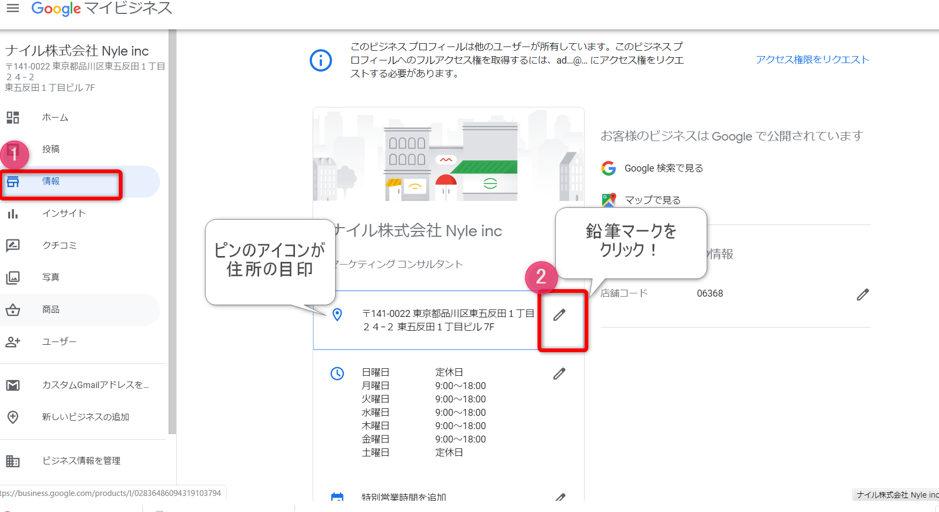Edit business hours with pencil icon
This screenshot has height=512, width=939.
pos(559,374)
